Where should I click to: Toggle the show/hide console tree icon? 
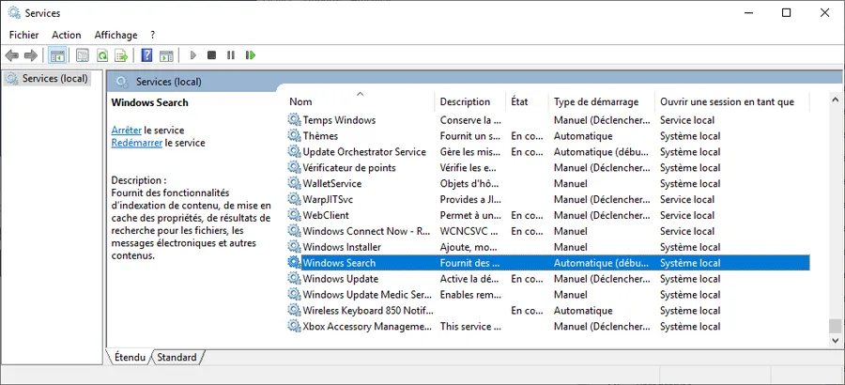pos(57,55)
